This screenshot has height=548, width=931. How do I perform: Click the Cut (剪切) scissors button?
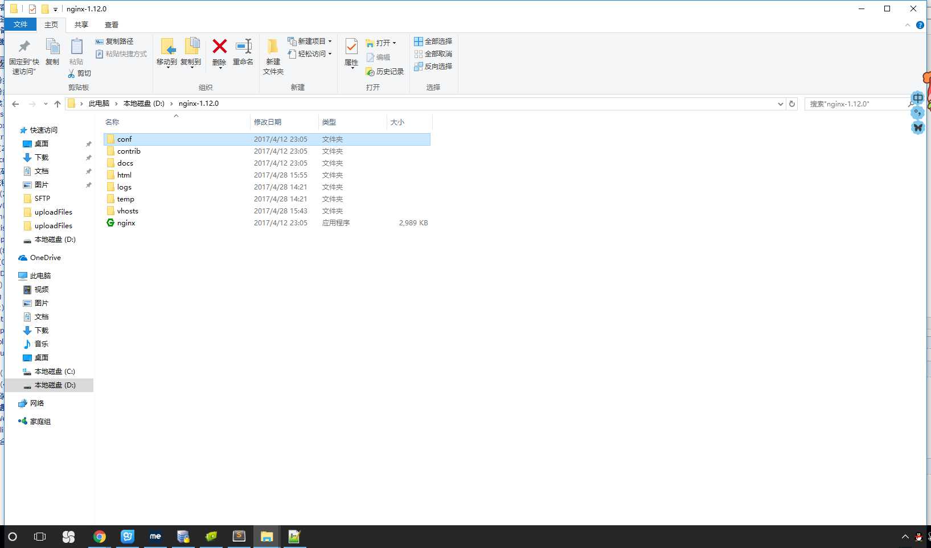pos(79,73)
